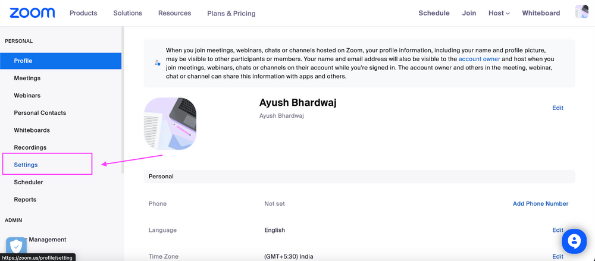
Task: Open the user avatar menu
Action: [x=581, y=12]
